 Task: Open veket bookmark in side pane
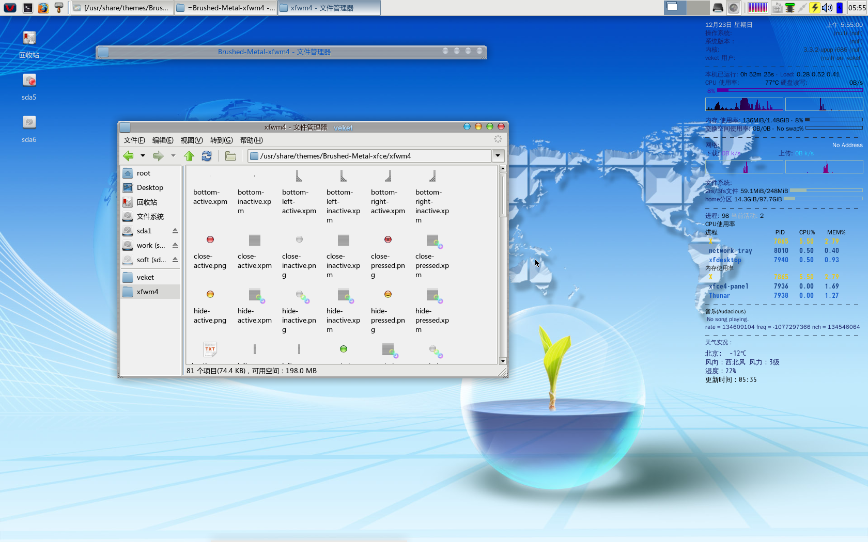pyautogui.click(x=150, y=278)
